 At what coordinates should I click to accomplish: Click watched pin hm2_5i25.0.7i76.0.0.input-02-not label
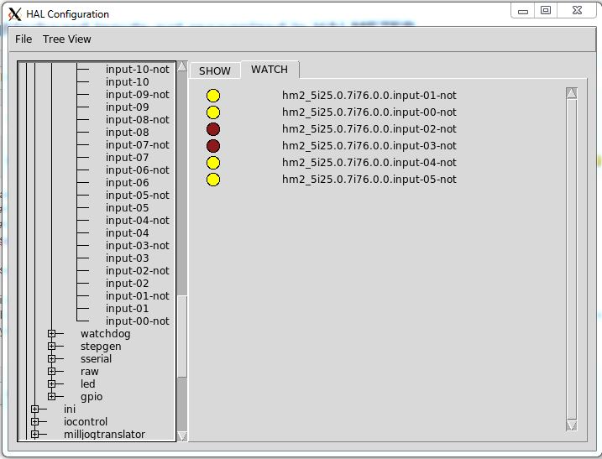369,129
